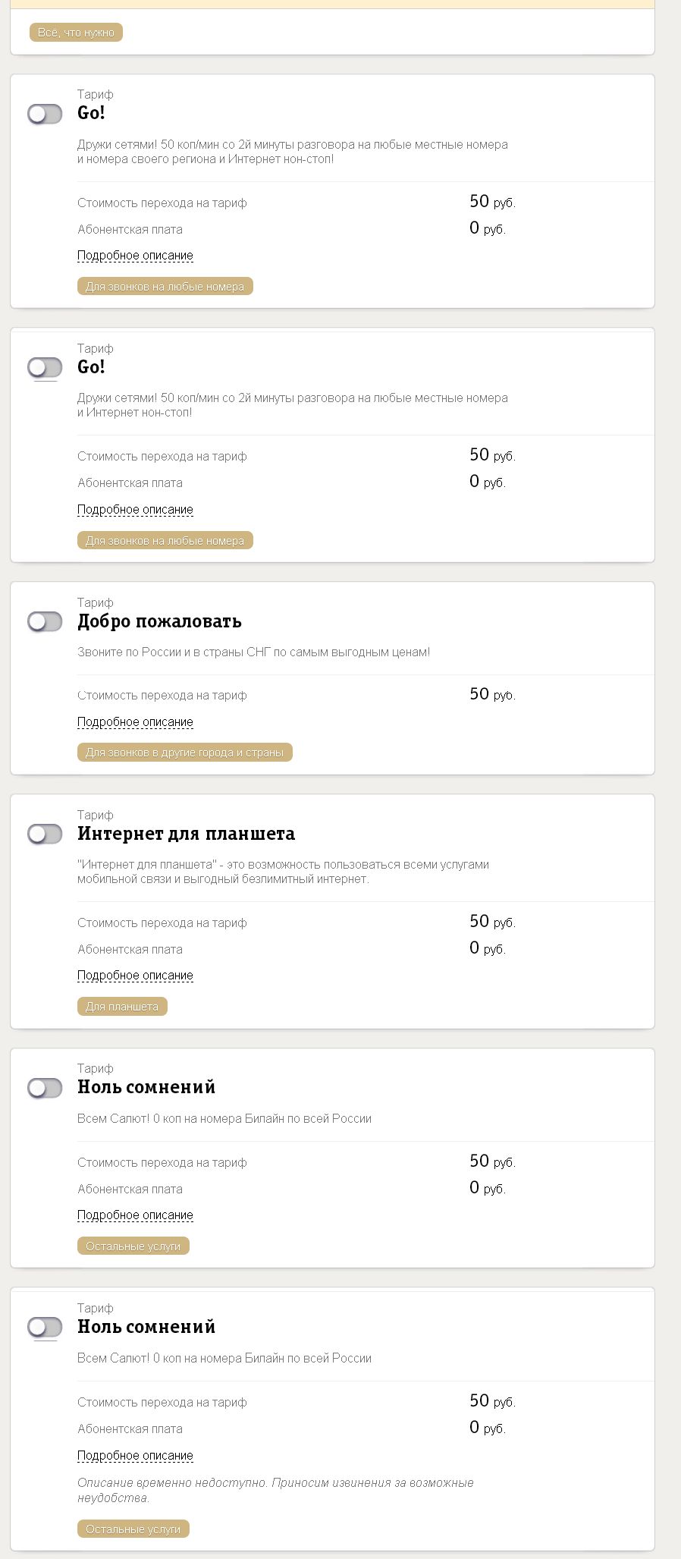Viewport: 681px width, 1559px height.
Task: Toggle the first "Ноль сомнений" tariff switch
Action: point(45,1088)
